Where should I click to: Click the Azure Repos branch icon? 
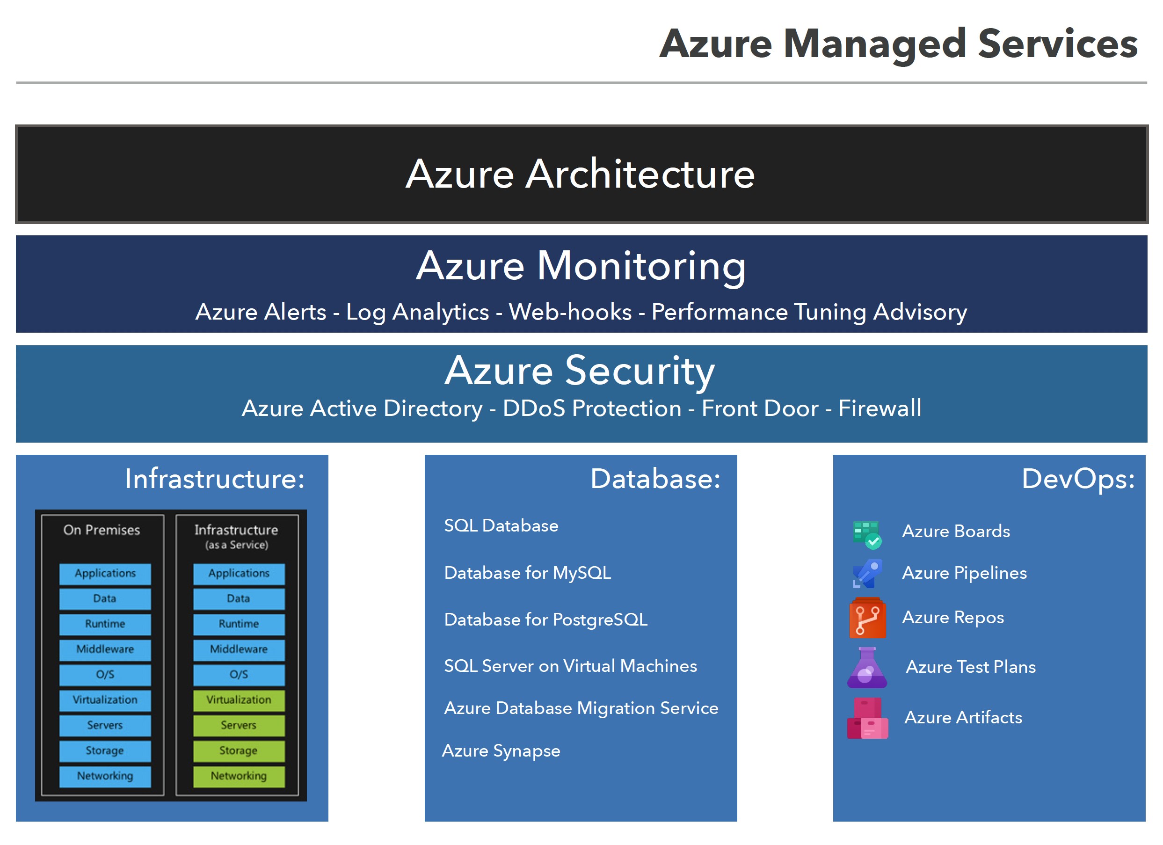click(x=867, y=619)
